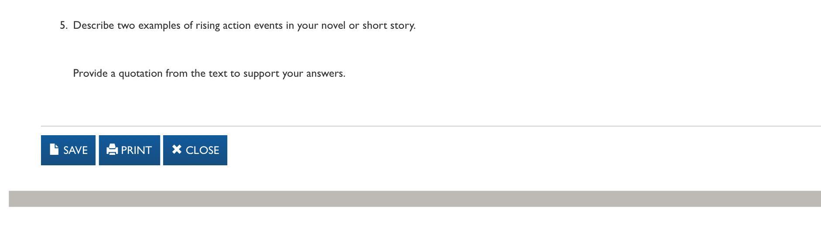Click the 'Provide a quotation' prompt text
This screenshot has width=821, height=239.
[209, 73]
